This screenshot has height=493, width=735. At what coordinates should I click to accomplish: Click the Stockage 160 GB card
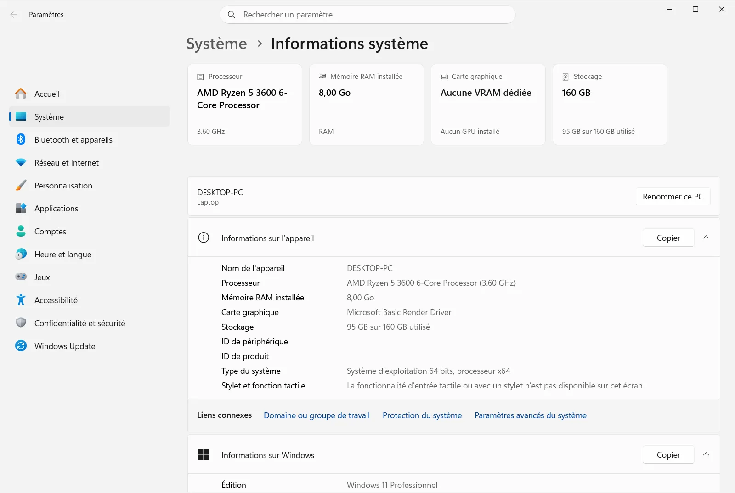click(610, 105)
